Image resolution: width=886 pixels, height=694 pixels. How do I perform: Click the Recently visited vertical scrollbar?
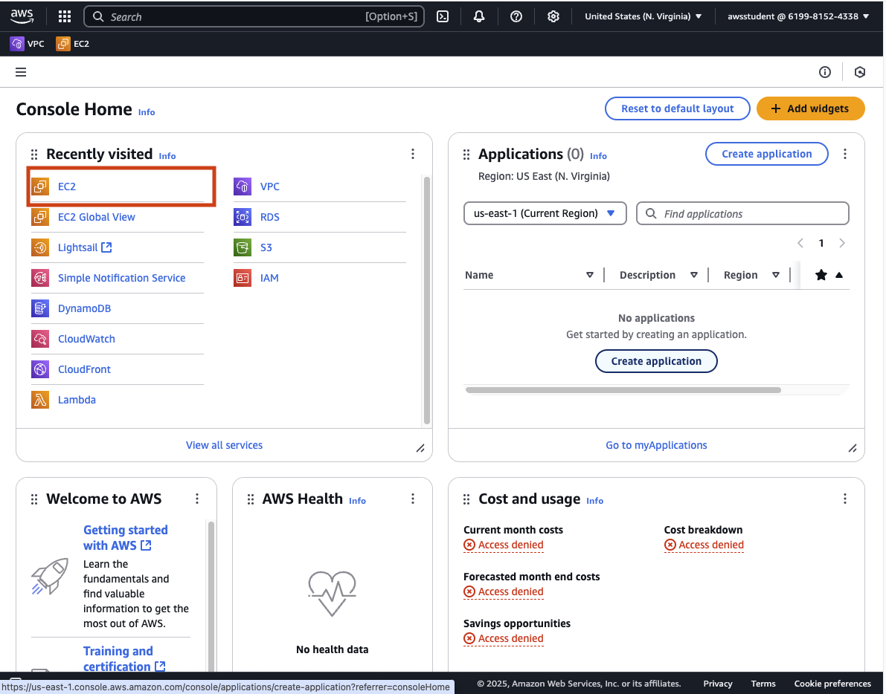(x=426, y=300)
